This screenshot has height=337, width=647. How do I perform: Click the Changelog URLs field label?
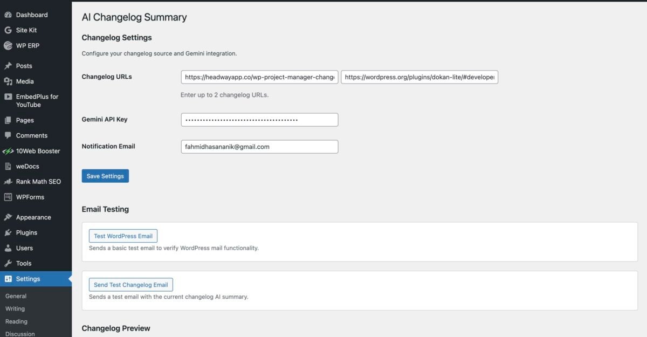coord(107,77)
